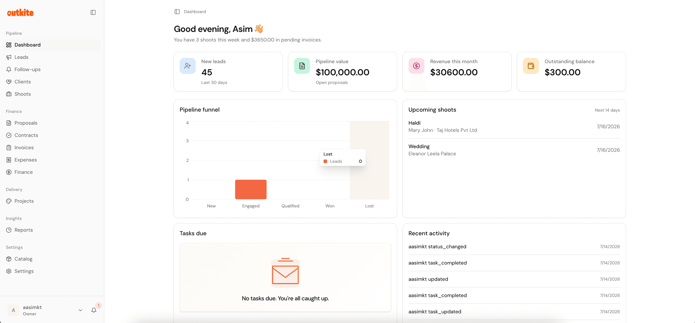Open Catalog under Settings section
Screen dimensions: 695x323
pos(52,259)
